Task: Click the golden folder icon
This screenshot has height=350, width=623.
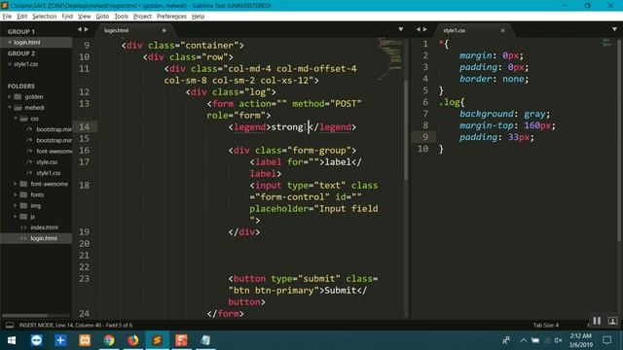Action: pos(18,96)
